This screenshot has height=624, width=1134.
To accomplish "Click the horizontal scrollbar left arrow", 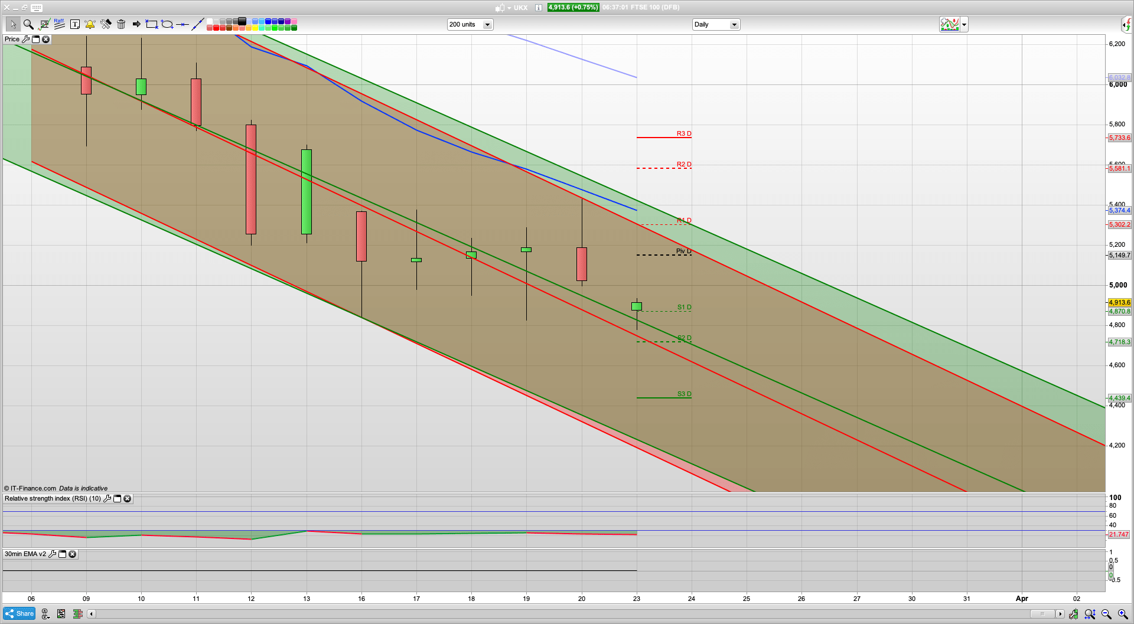I will 91,614.
